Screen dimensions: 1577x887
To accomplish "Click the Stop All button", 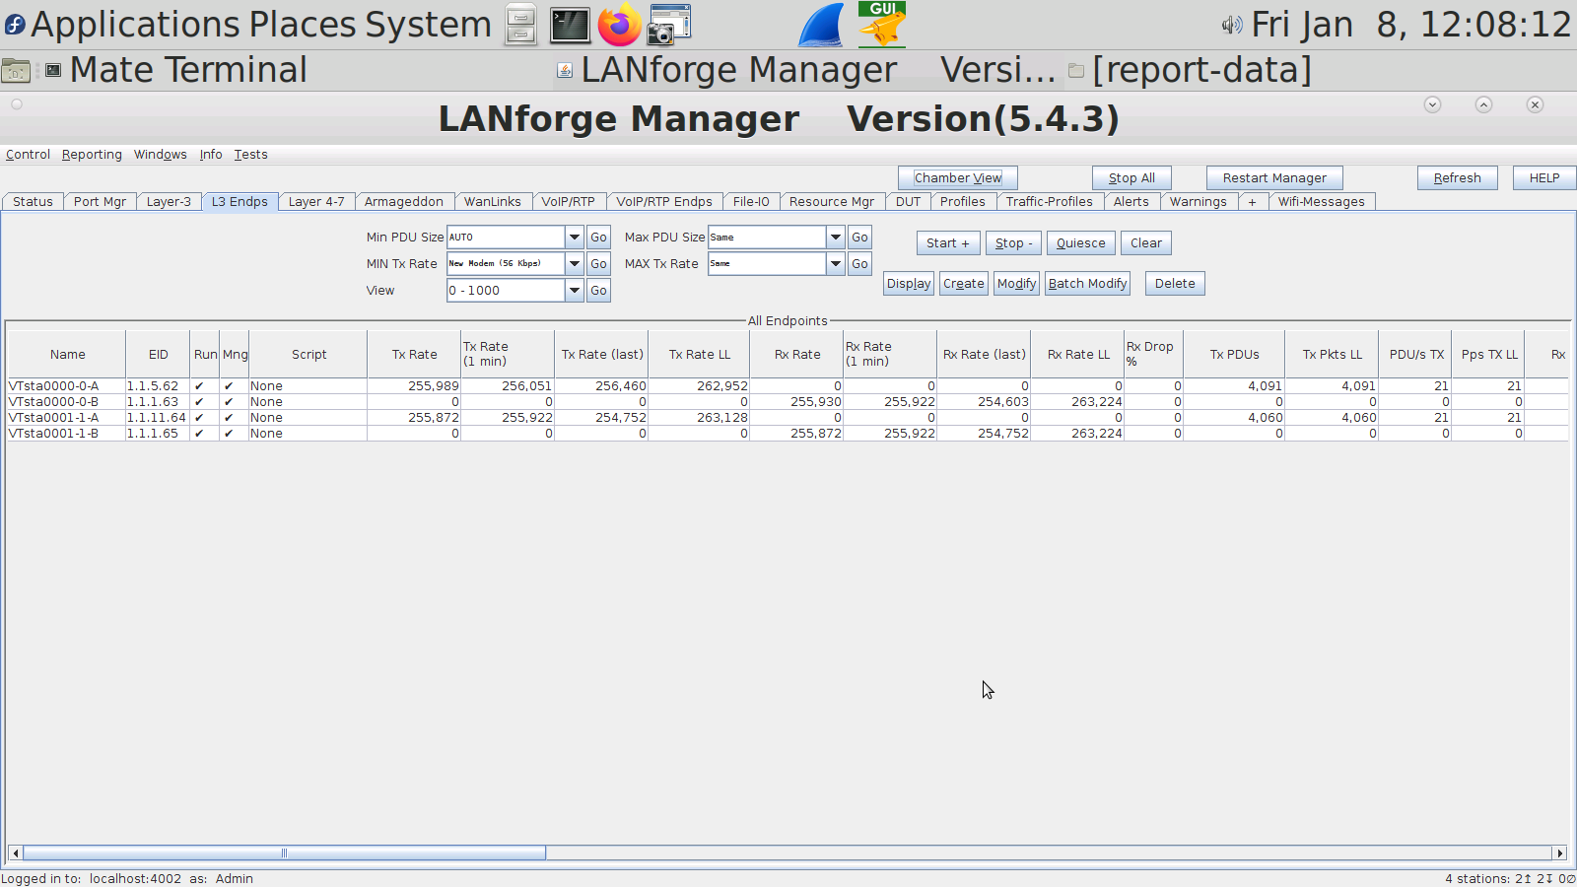I will point(1131,178).
